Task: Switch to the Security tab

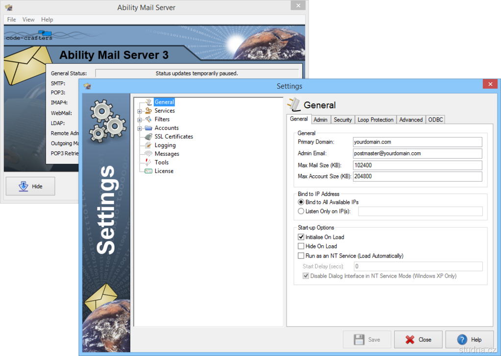Action: [343, 119]
